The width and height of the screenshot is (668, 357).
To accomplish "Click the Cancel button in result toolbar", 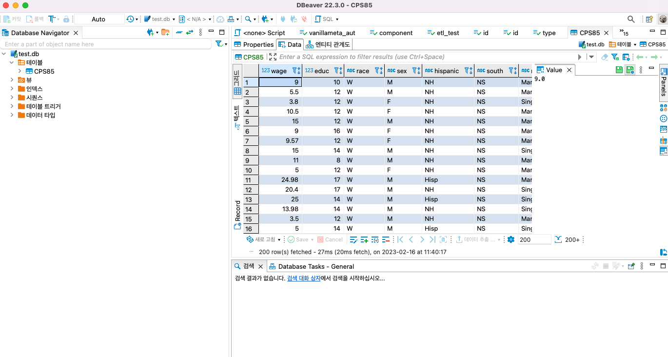I will pyautogui.click(x=330, y=239).
